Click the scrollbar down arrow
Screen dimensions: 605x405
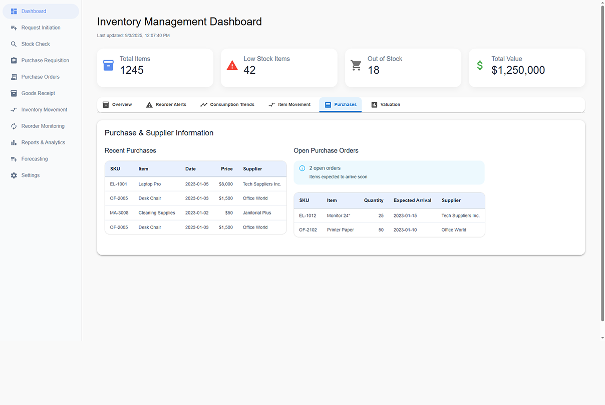click(602, 338)
